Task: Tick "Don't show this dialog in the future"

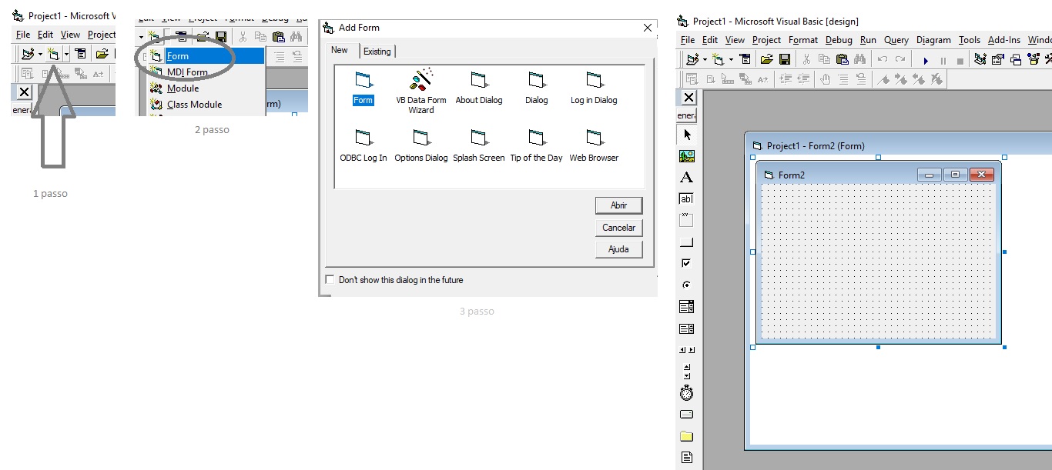Action: [x=330, y=280]
